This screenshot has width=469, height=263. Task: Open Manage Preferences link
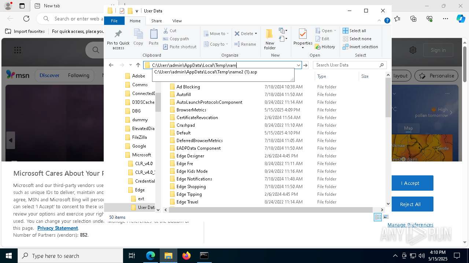410,225
